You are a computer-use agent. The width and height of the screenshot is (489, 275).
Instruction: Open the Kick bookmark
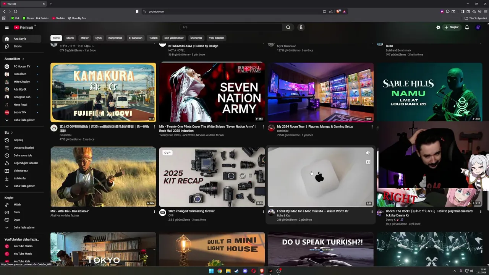pos(15,18)
